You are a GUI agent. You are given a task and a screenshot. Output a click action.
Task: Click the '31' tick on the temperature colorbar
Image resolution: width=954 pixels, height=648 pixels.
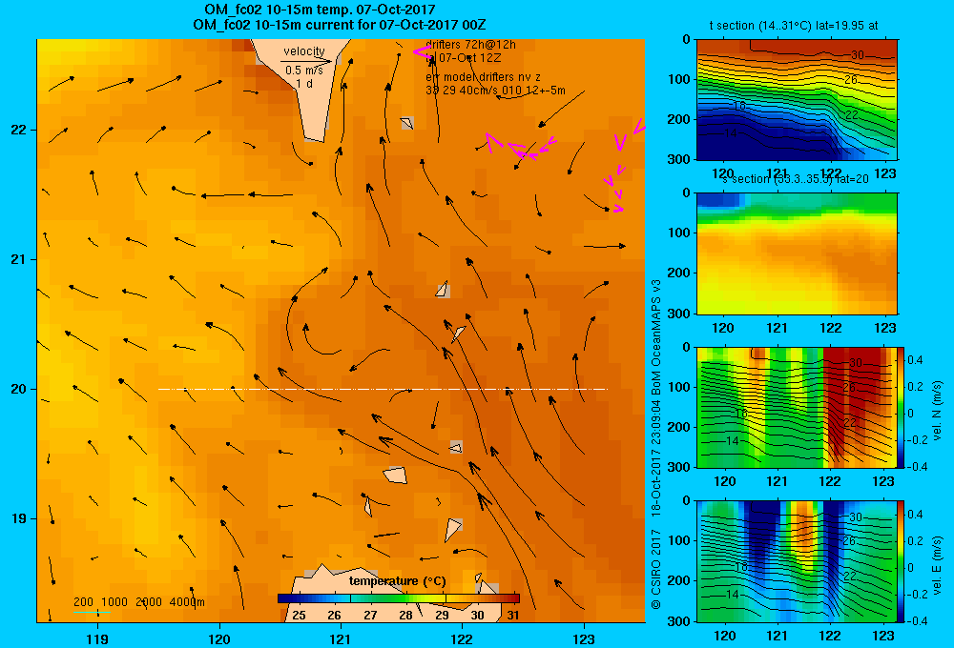[x=513, y=616]
